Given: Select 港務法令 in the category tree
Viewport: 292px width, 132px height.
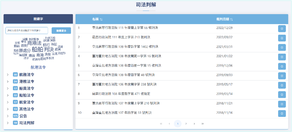Looking at the screenshot, I should tap(27, 82).
